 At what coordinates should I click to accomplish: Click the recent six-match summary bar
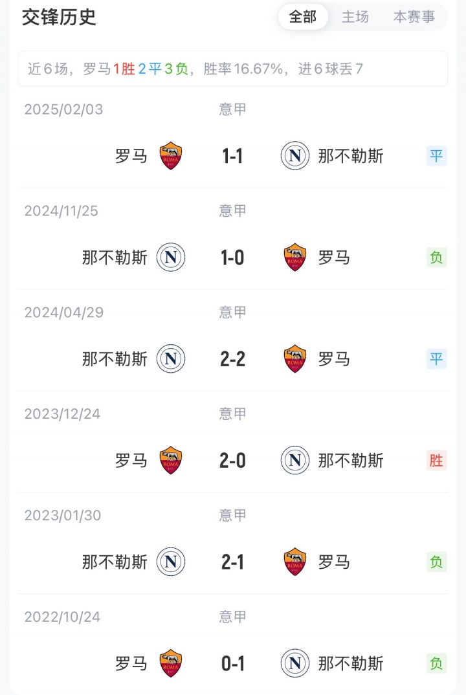pyautogui.click(x=232, y=69)
